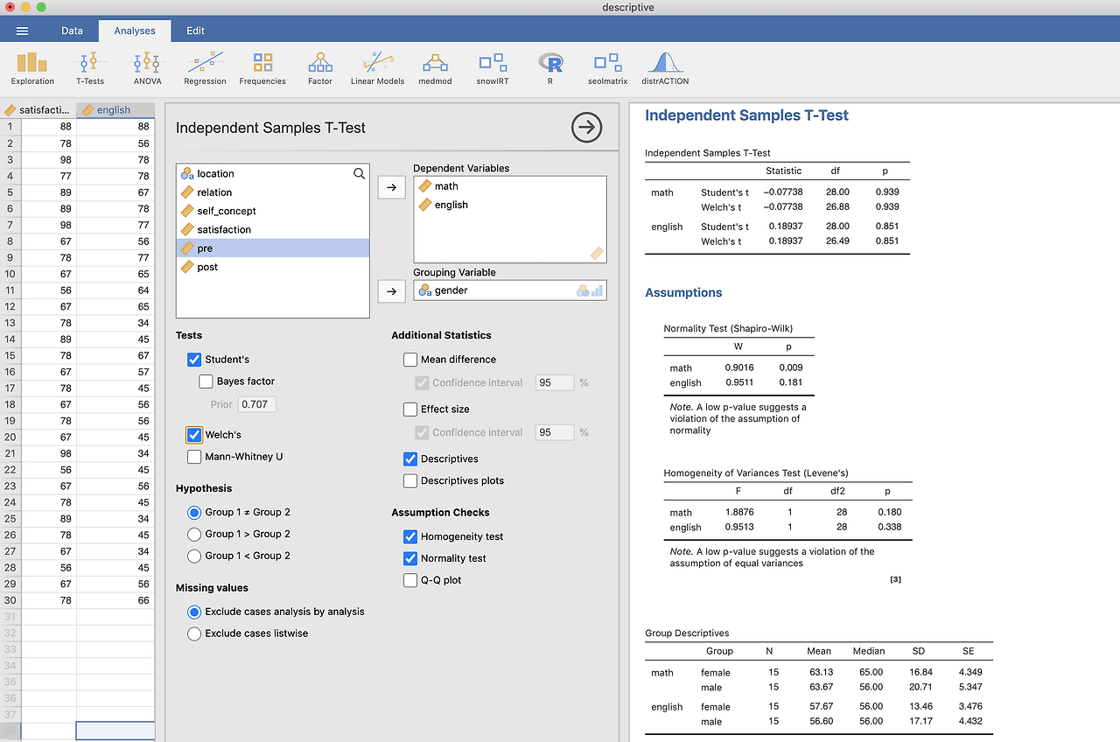Switch to the Edit tab
This screenshot has width=1120, height=742.
tap(195, 31)
